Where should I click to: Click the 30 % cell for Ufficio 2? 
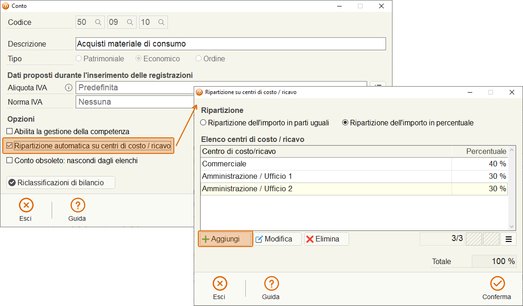click(480, 188)
